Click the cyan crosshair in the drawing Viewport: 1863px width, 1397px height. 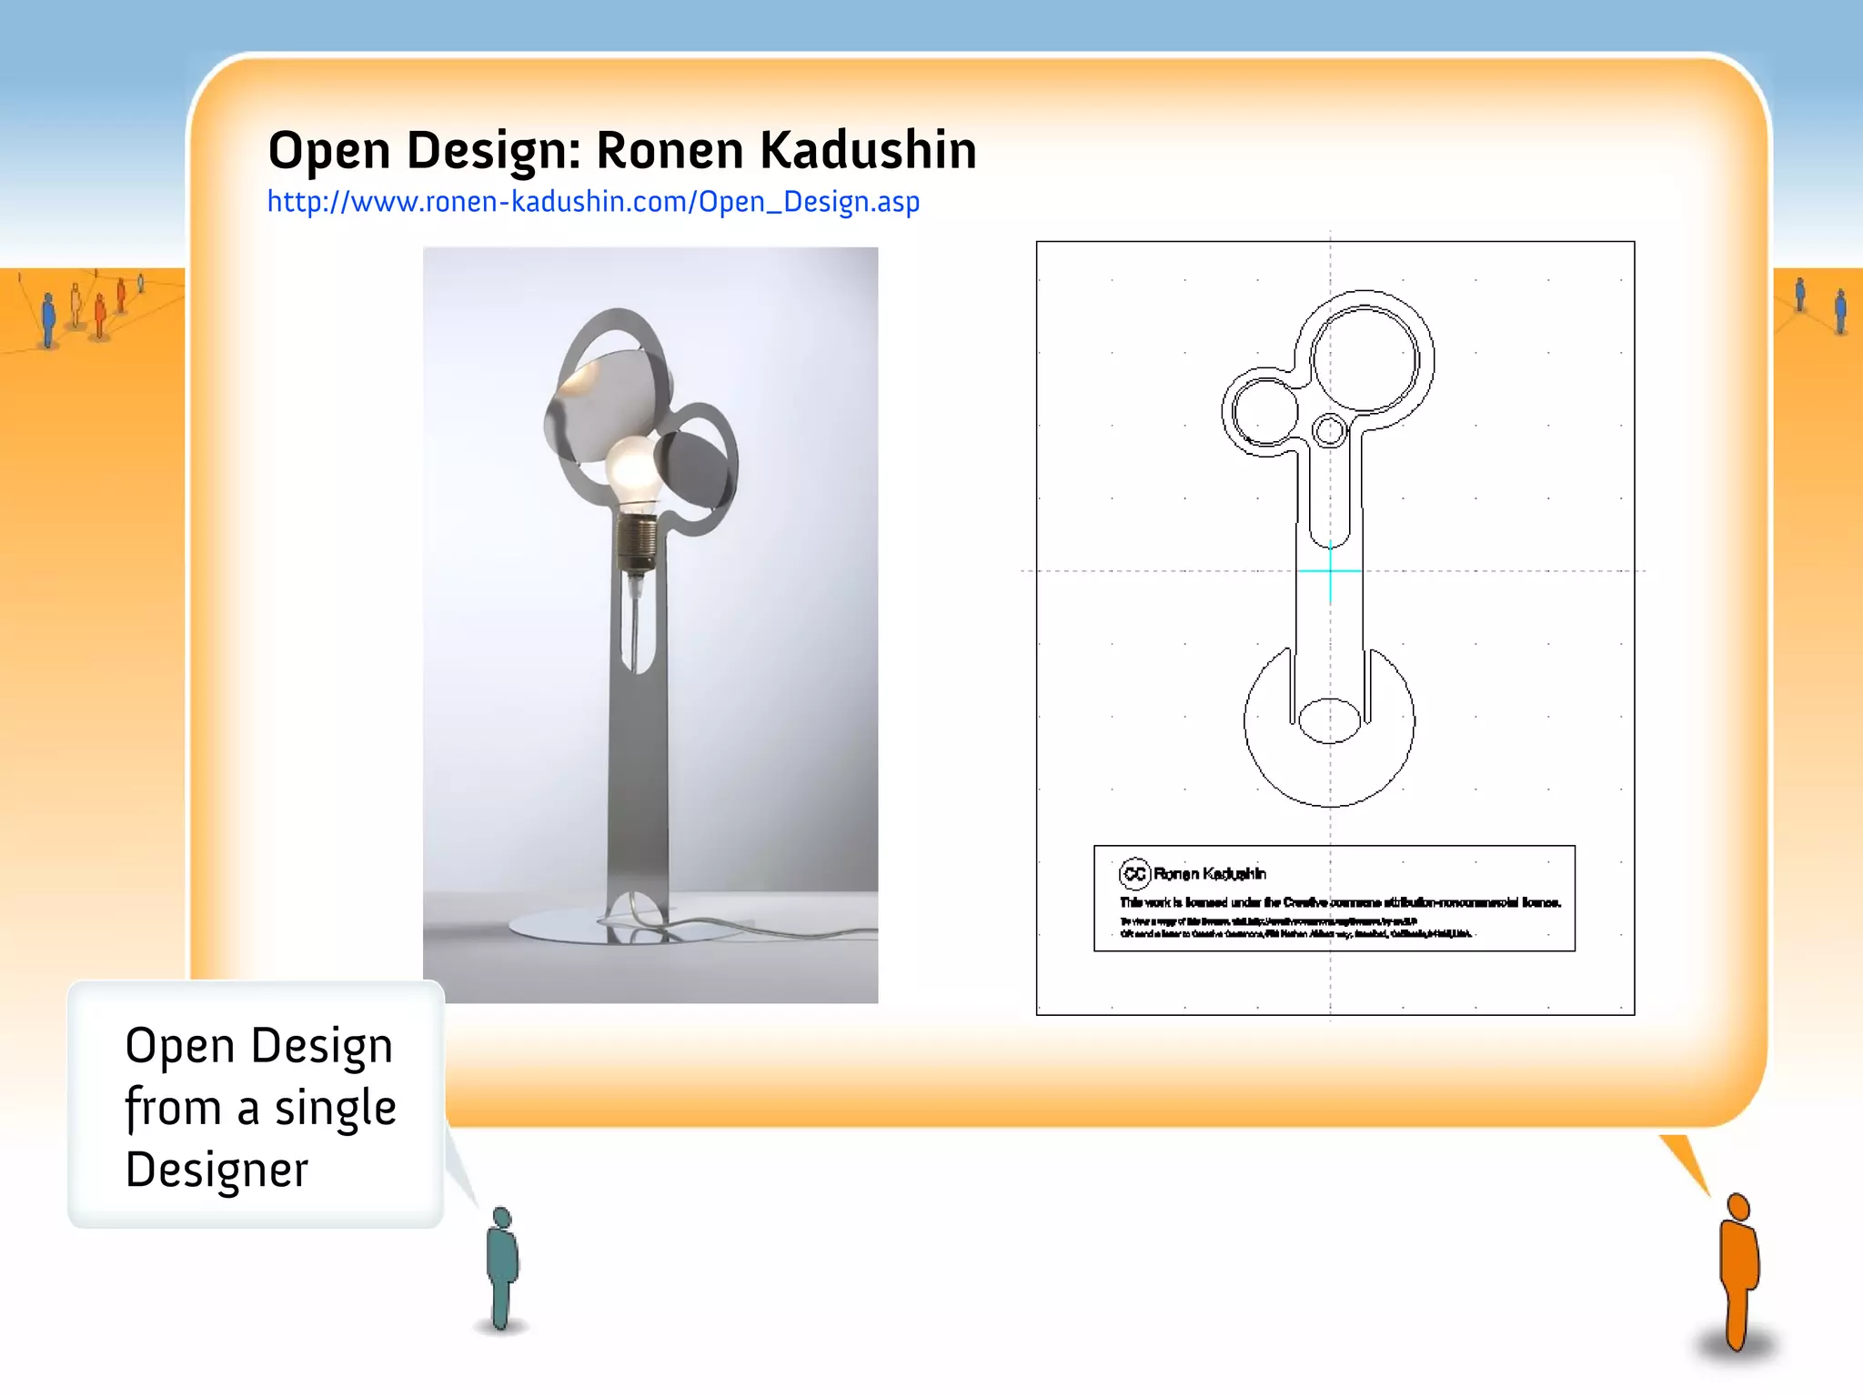click(1330, 571)
